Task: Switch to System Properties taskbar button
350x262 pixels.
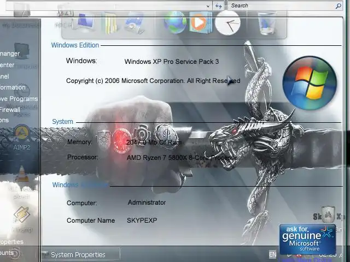Action: click(81, 254)
